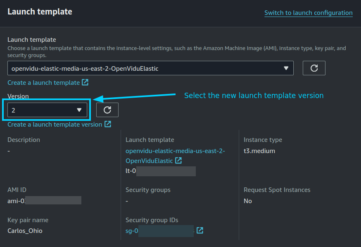Image resolution: width=361 pixels, height=247 pixels.
Task: Open the "Create a launch template version" link
Action: [x=55, y=124]
